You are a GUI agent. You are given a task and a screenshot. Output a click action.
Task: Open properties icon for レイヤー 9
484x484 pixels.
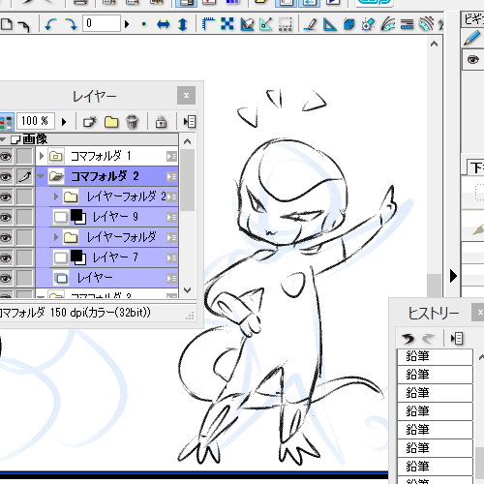(x=171, y=218)
